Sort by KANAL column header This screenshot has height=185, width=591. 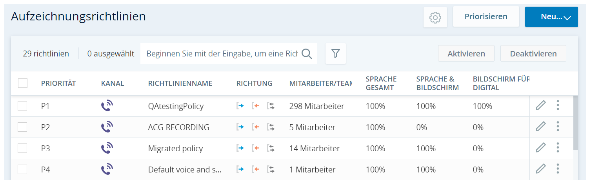coord(113,83)
